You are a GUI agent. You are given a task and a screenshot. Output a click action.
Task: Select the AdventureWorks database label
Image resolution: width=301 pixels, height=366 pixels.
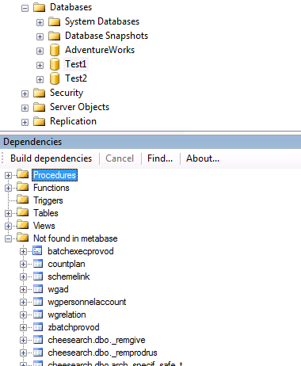(100, 50)
